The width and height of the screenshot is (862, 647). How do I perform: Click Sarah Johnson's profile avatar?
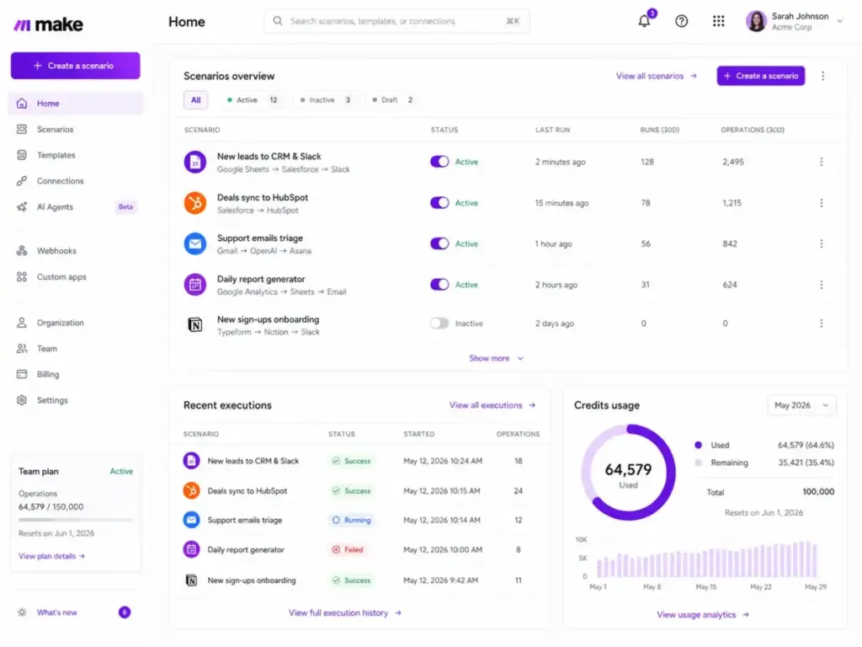click(x=756, y=21)
